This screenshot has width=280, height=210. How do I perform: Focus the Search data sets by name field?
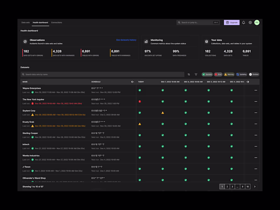[x=102, y=75]
